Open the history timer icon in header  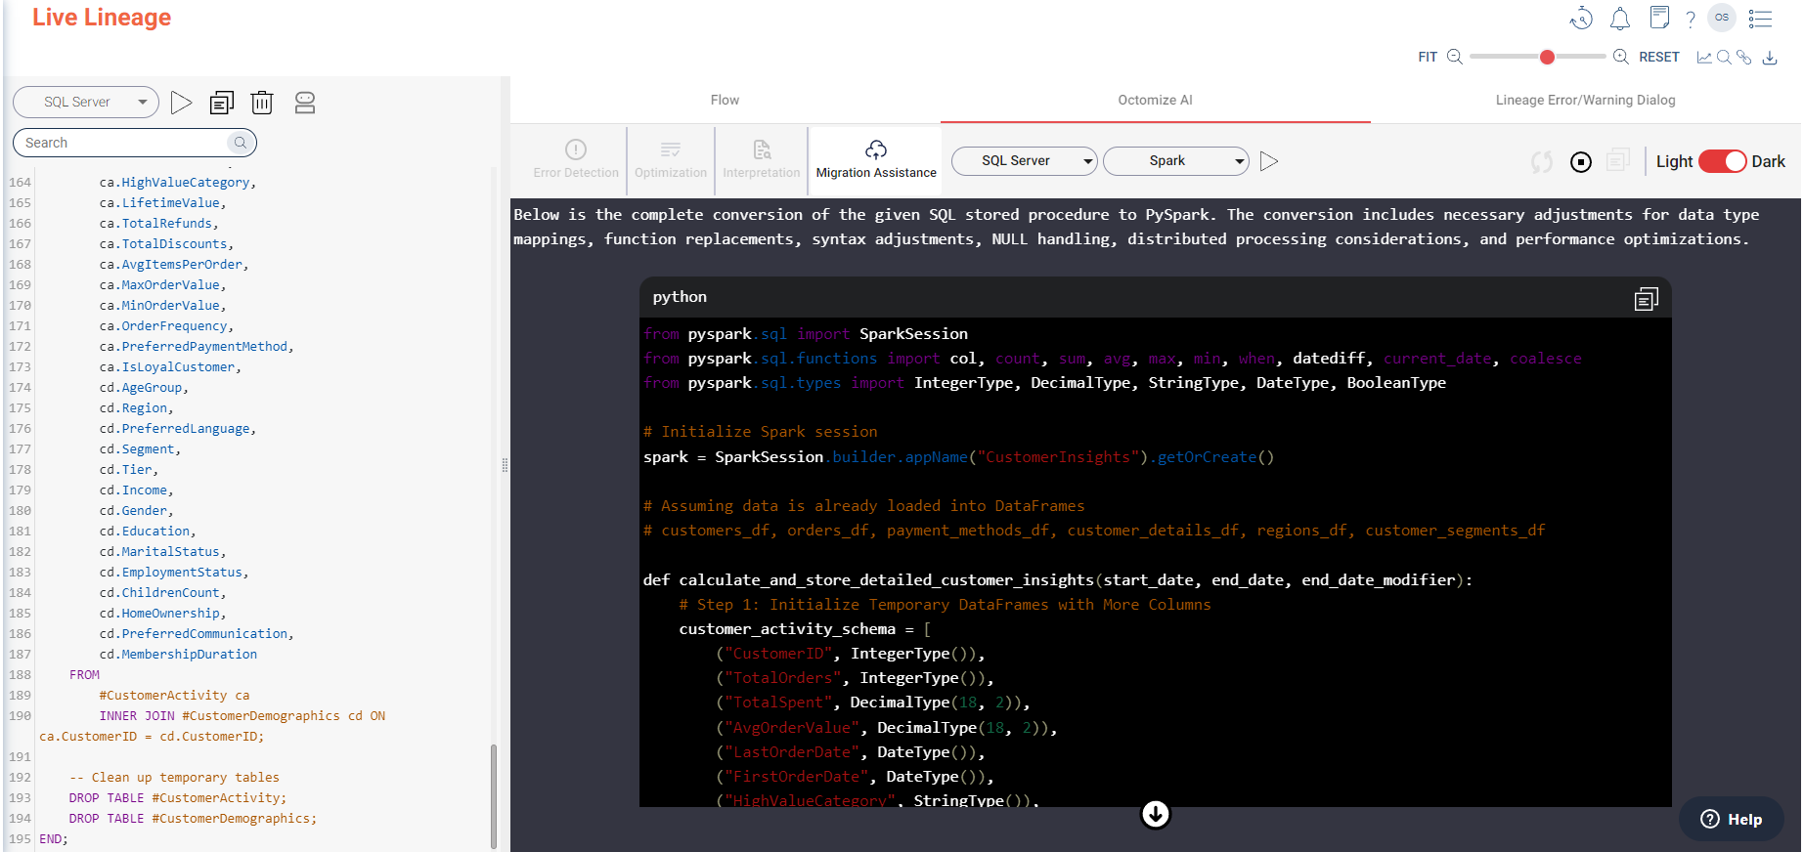click(1581, 19)
